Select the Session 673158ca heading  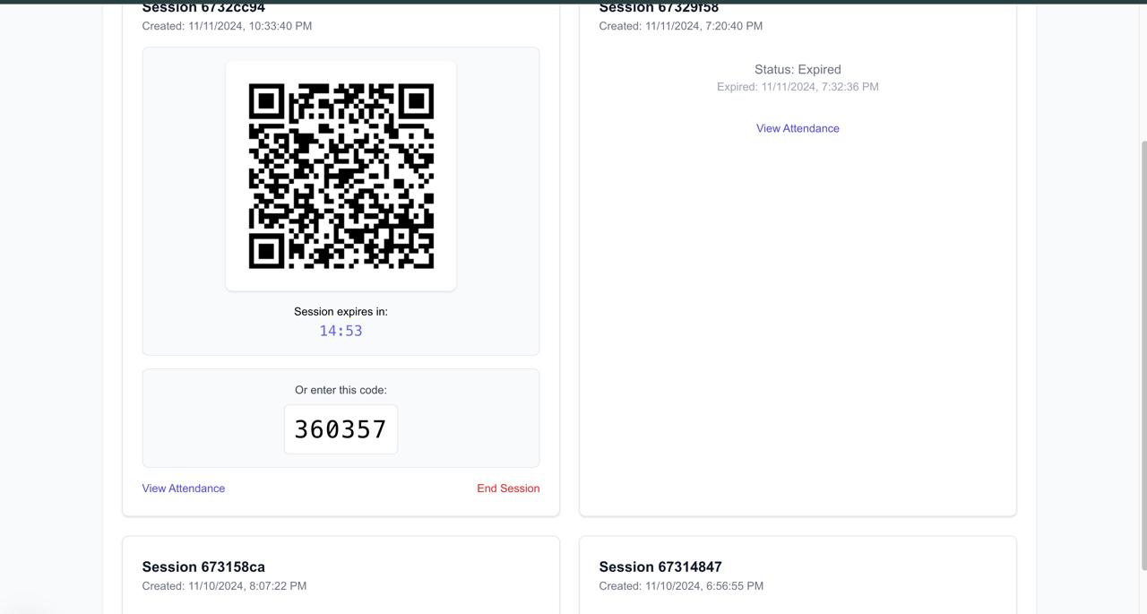(203, 566)
